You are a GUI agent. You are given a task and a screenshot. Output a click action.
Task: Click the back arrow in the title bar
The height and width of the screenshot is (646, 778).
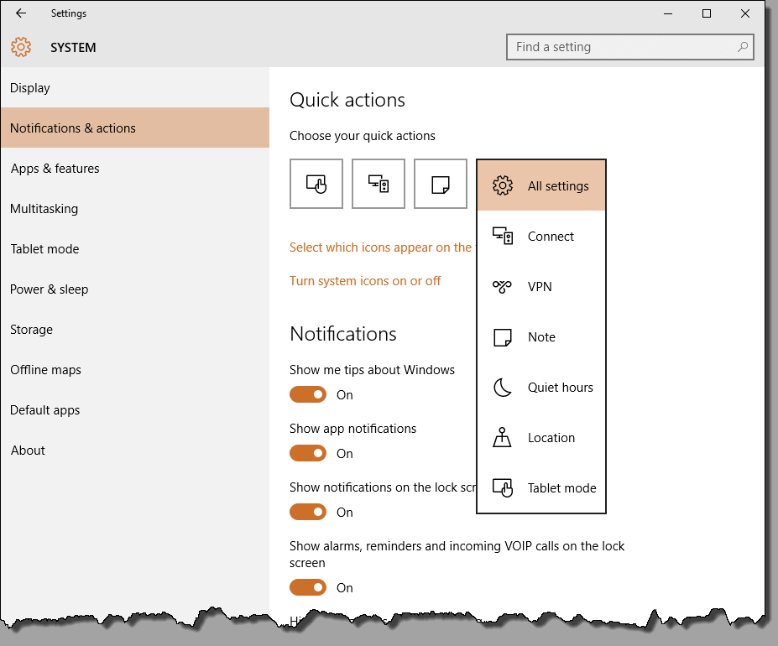[x=21, y=13]
